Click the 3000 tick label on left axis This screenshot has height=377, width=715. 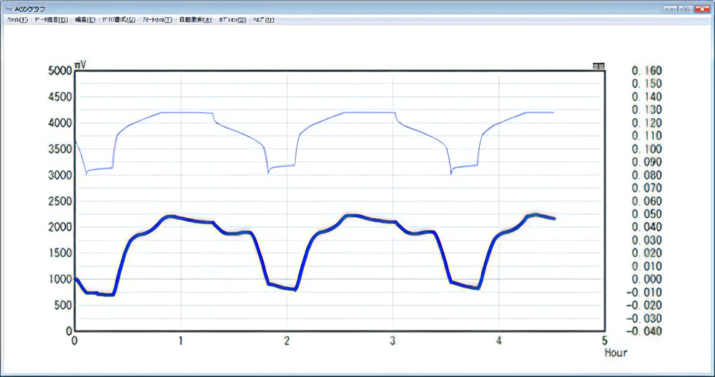coord(60,176)
